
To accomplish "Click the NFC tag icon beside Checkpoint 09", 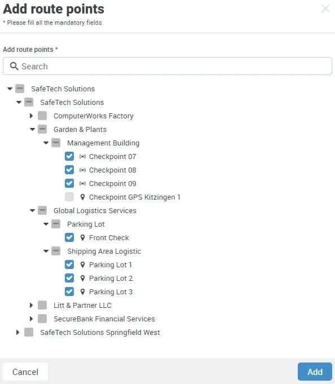I will (82, 183).
